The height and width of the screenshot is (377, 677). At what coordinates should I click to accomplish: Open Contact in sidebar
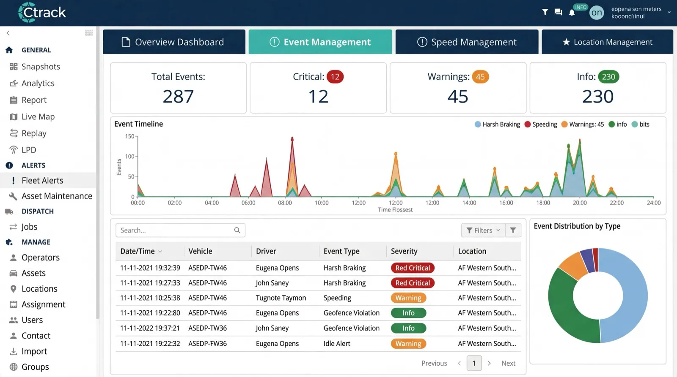pos(36,336)
